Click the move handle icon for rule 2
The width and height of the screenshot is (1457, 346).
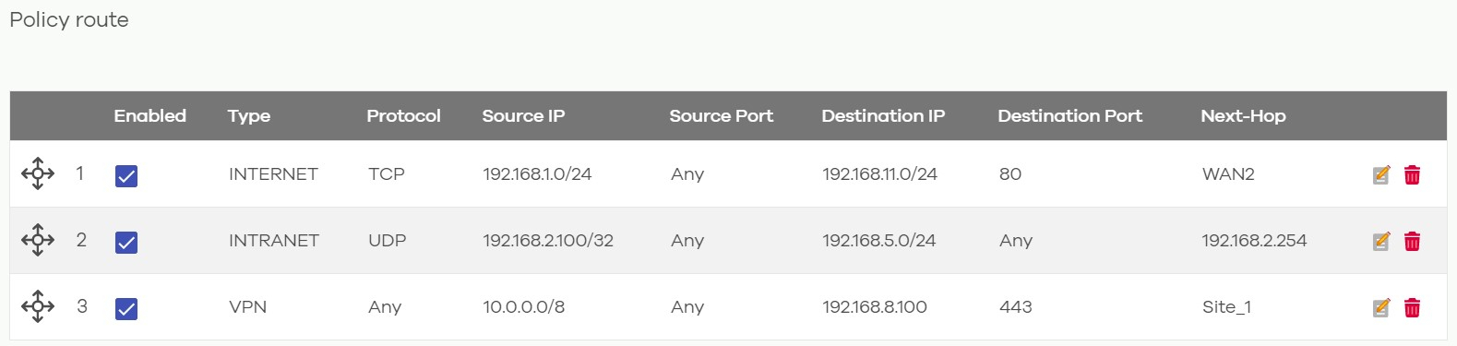(x=38, y=240)
